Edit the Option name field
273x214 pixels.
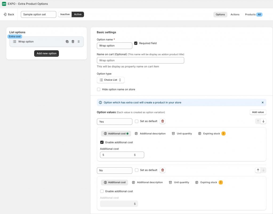[x=114, y=46]
